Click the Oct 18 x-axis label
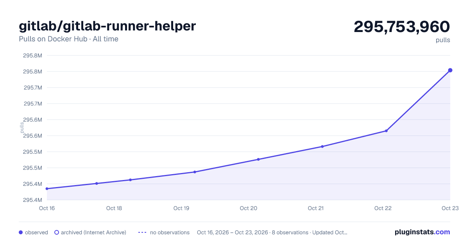The image size is (469, 246). [x=114, y=208]
